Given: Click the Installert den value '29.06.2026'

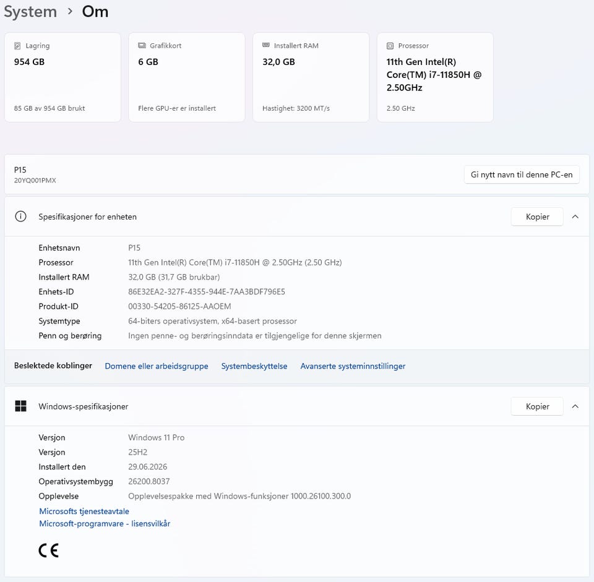Looking at the screenshot, I should tap(147, 467).
